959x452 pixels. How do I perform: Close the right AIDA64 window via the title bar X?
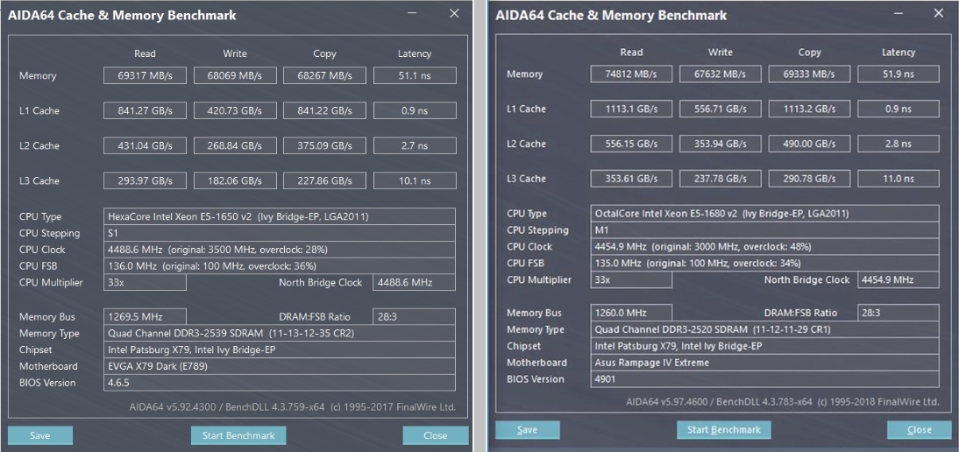[x=940, y=14]
